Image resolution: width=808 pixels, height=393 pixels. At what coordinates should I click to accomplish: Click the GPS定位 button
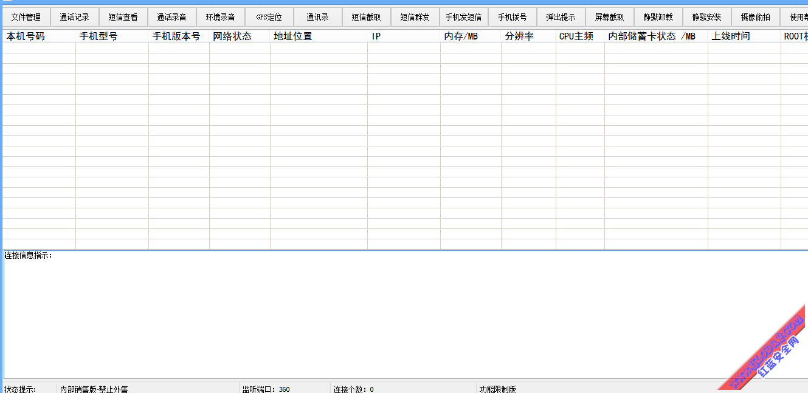(269, 17)
